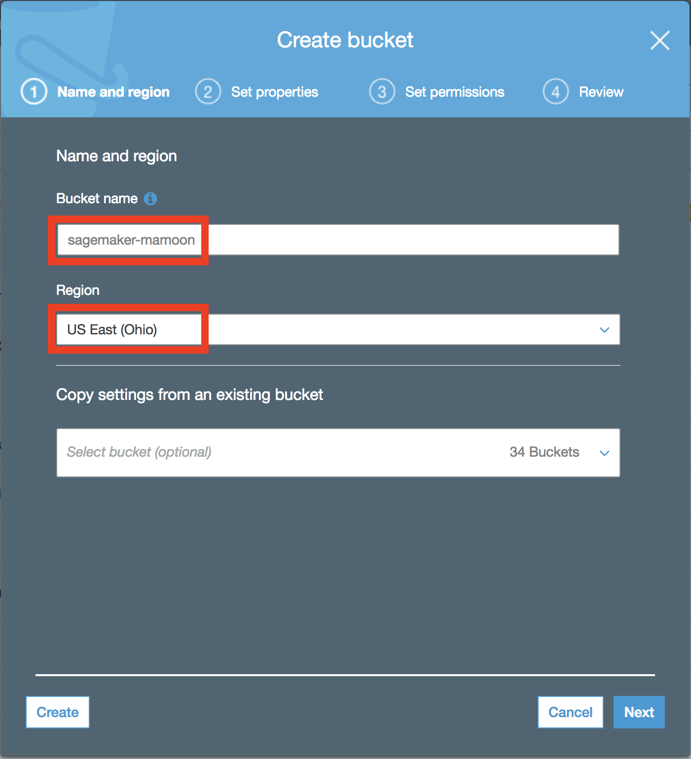This screenshot has width=691, height=759.
Task: Click the step 1 circle icon
Action: pyautogui.click(x=34, y=92)
